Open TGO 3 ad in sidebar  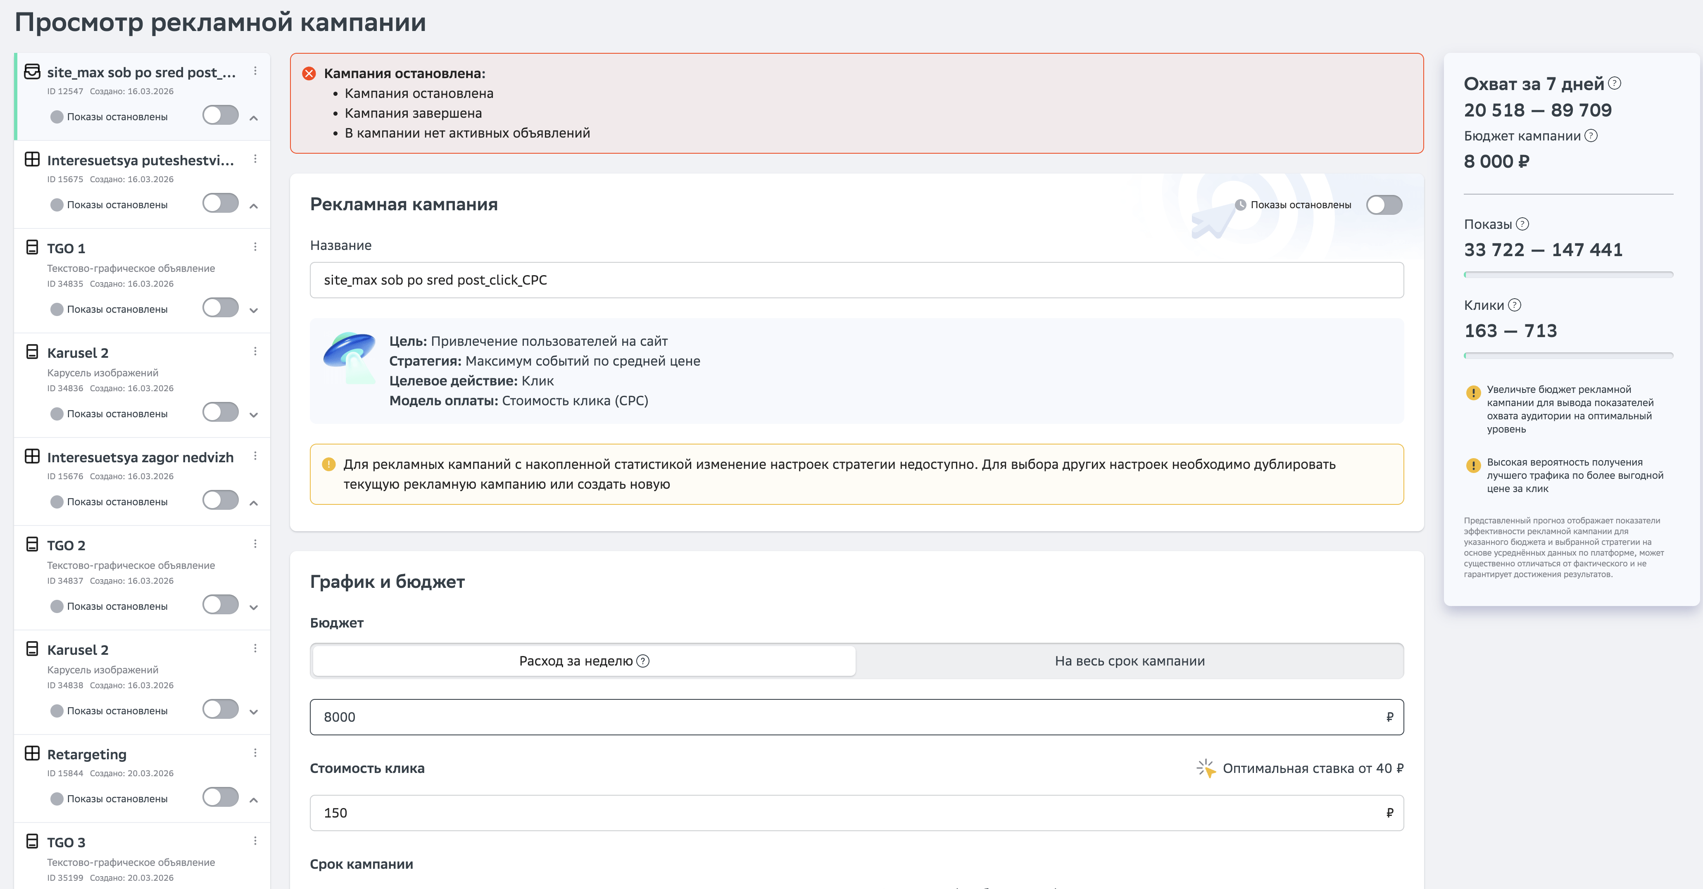(x=66, y=842)
